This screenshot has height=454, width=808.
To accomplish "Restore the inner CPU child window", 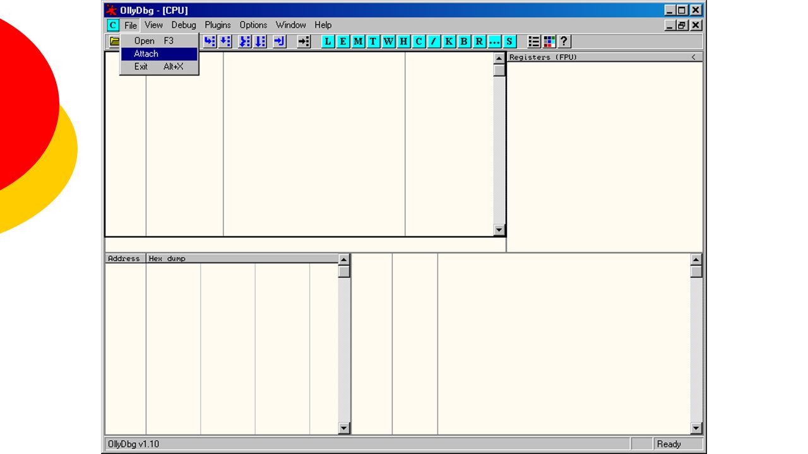I will 682,25.
